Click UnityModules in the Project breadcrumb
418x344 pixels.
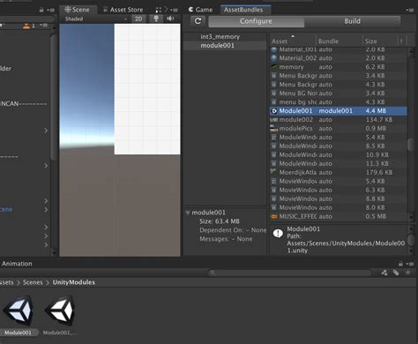point(74,282)
